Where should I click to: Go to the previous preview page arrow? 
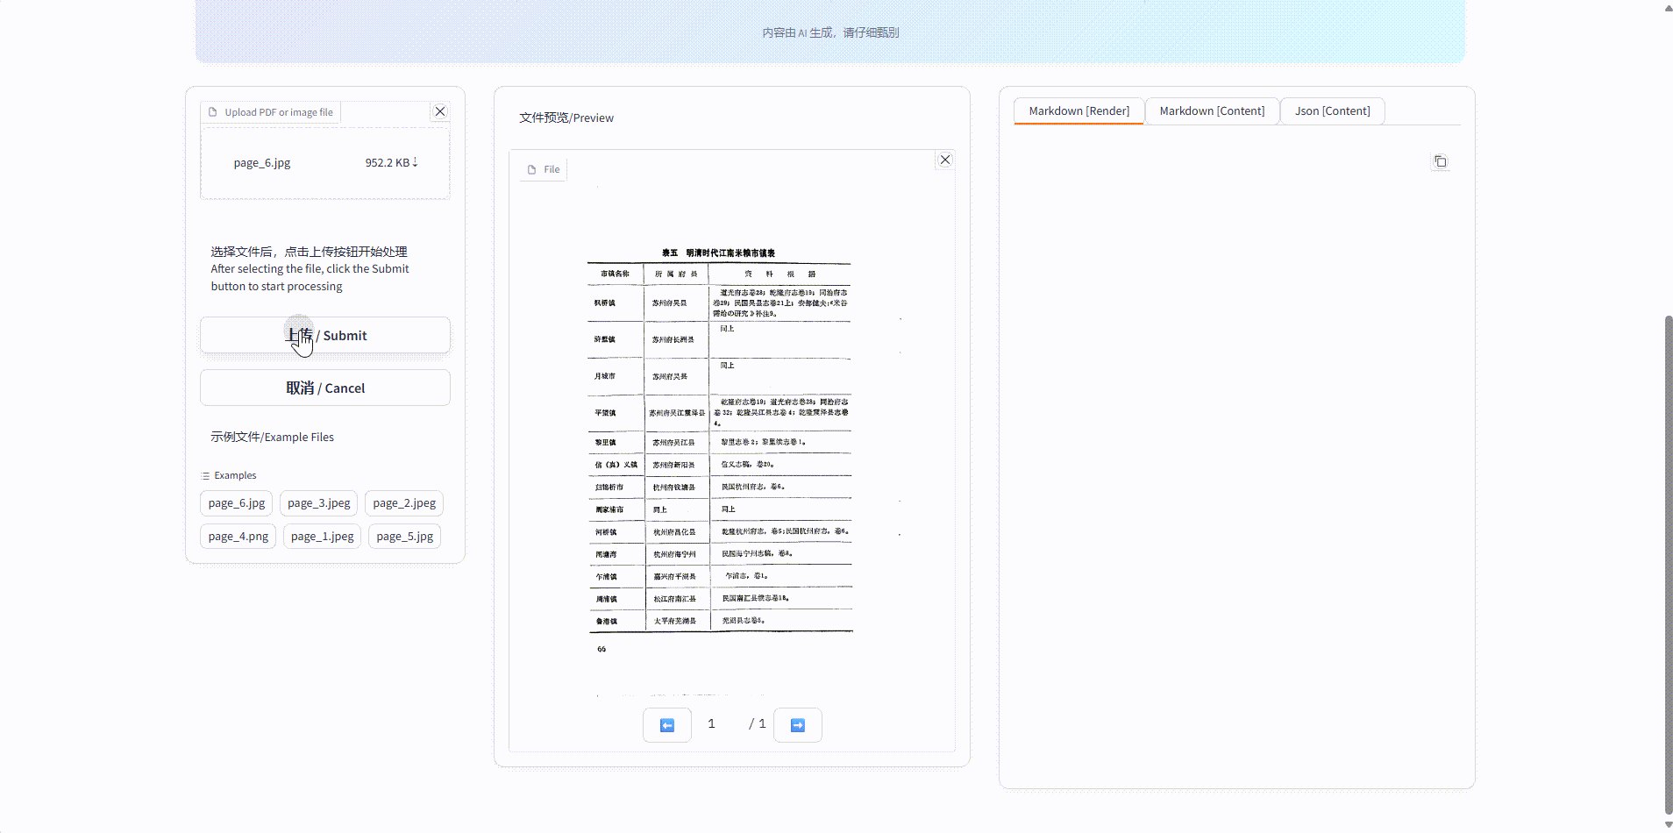pos(667,725)
